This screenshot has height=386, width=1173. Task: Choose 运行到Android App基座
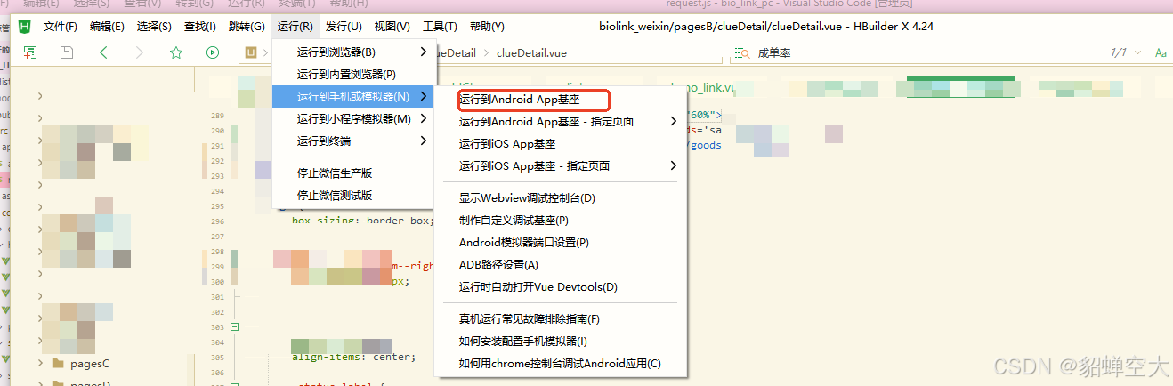click(560, 99)
